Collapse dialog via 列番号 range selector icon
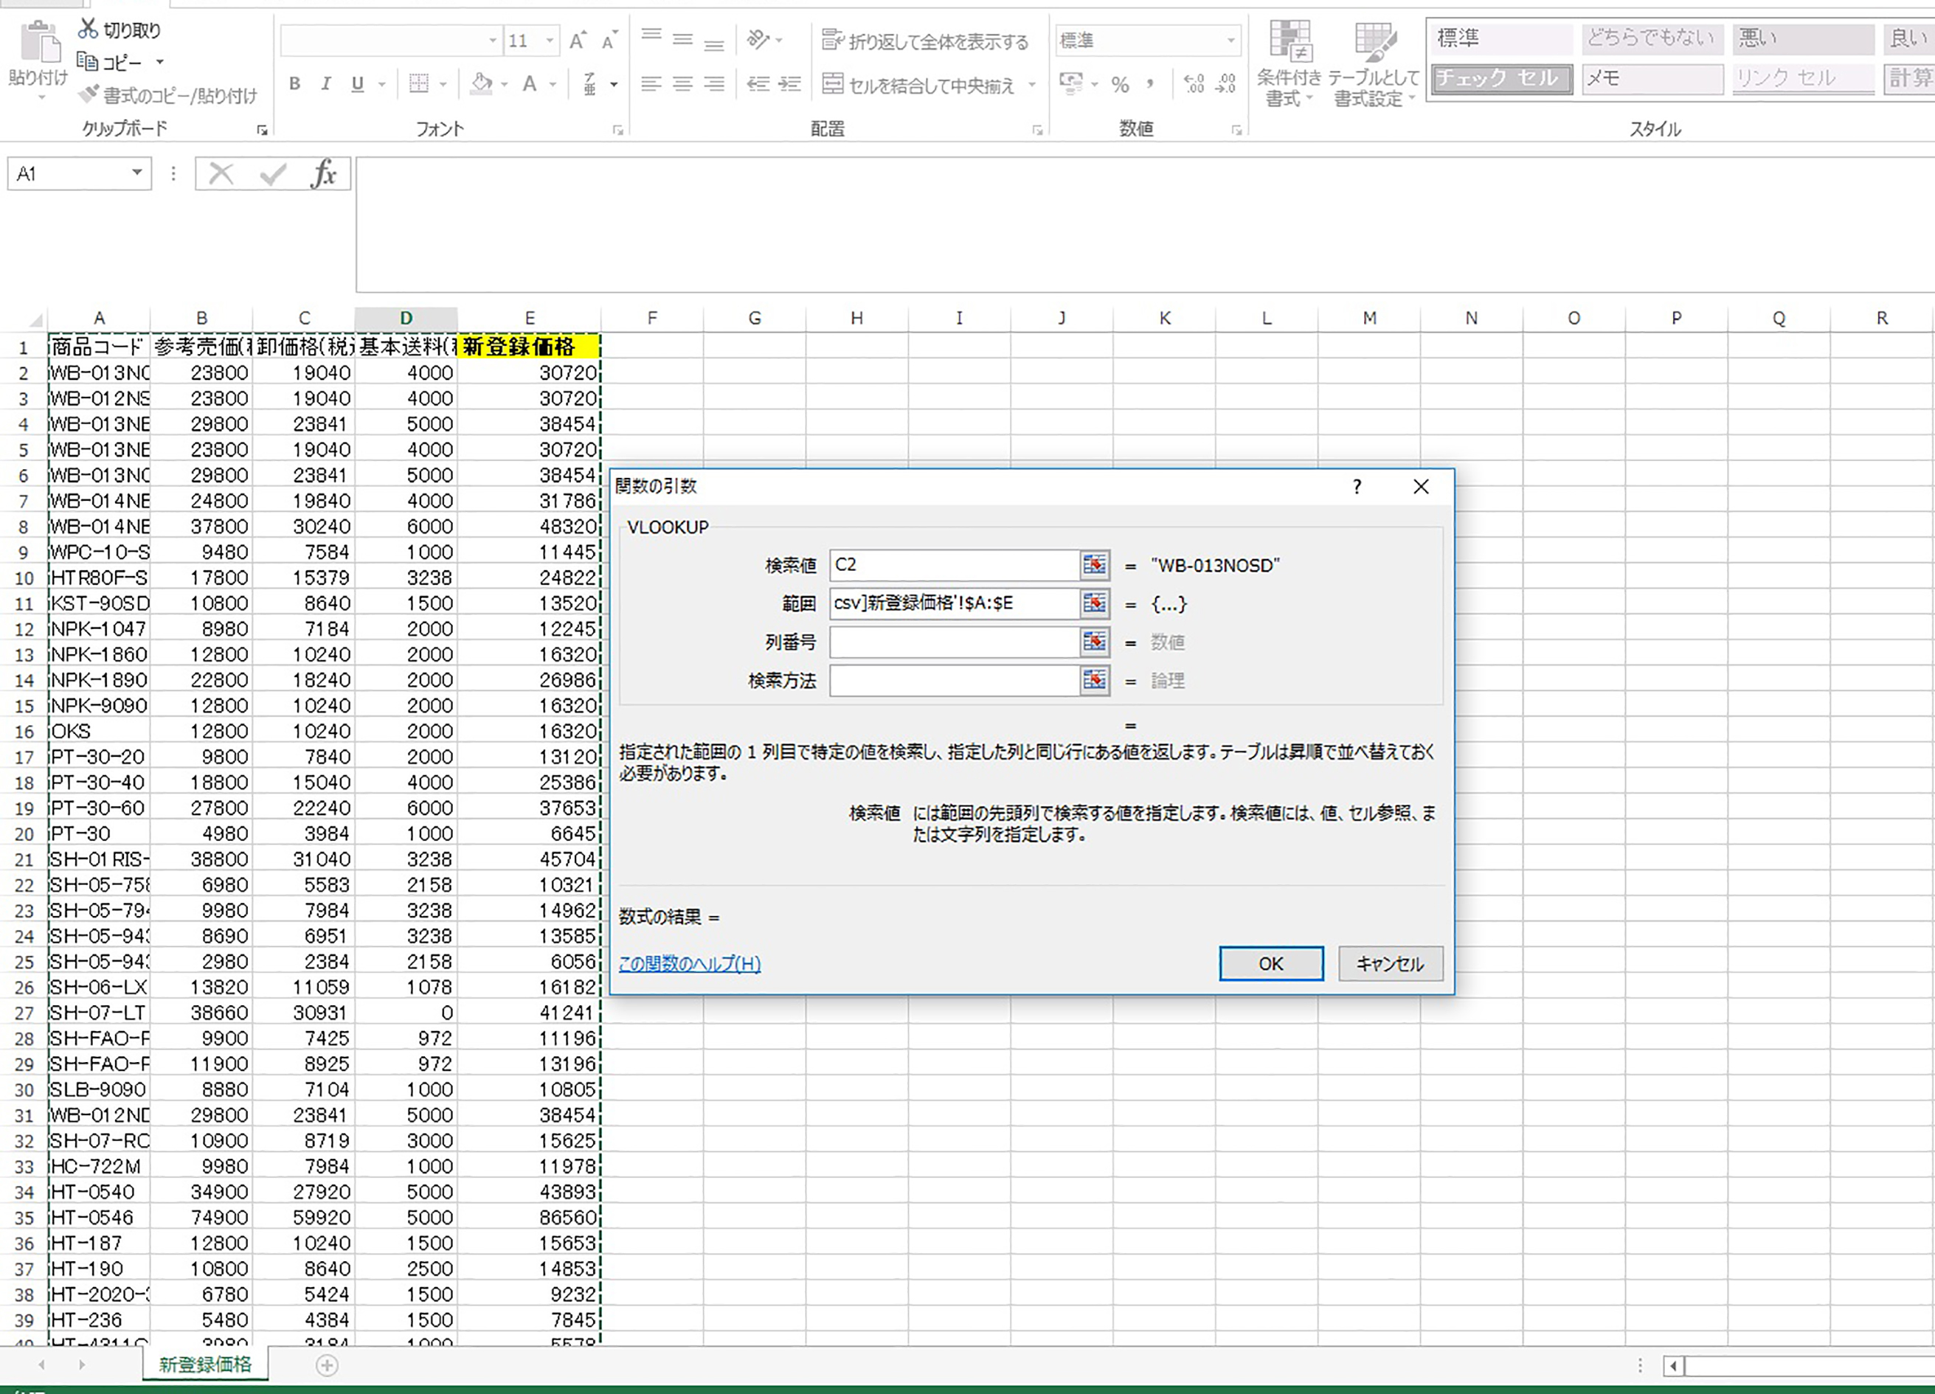The height and width of the screenshot is (1394, 1935). click(1094, 642)
